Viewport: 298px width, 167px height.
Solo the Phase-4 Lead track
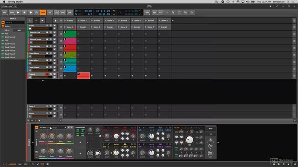click(51, 67)
